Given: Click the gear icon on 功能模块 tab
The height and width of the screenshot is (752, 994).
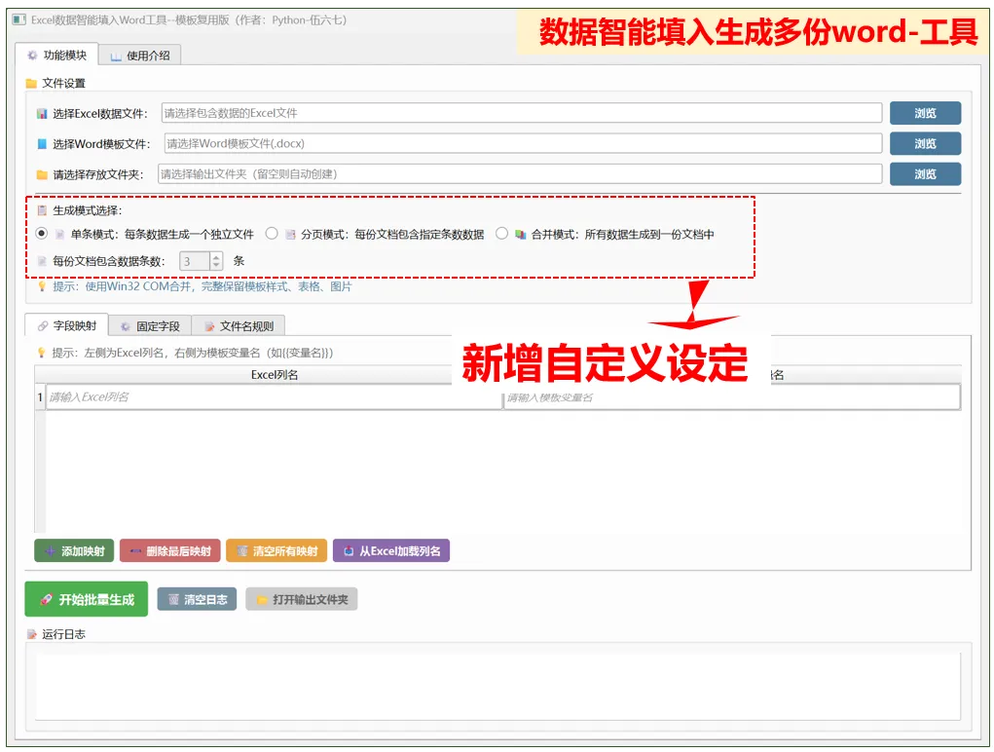Looking at the screenshot, I should pos(32,56).
